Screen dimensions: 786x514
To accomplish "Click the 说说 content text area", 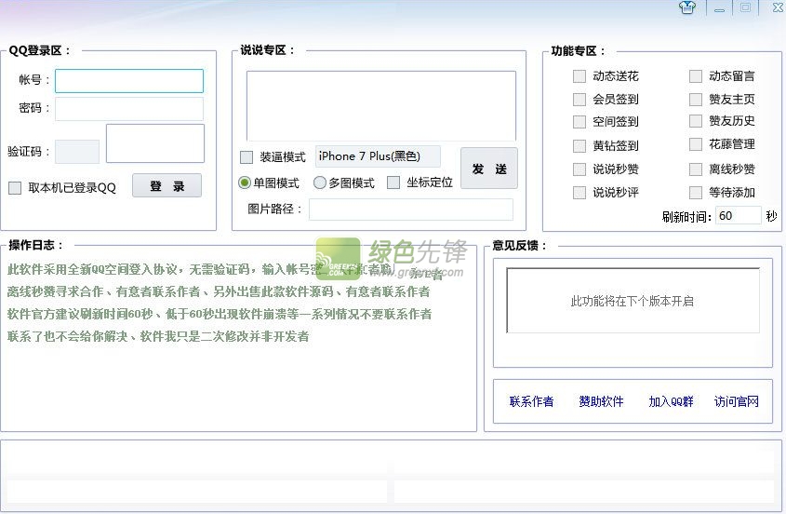I will pos(381,106).
